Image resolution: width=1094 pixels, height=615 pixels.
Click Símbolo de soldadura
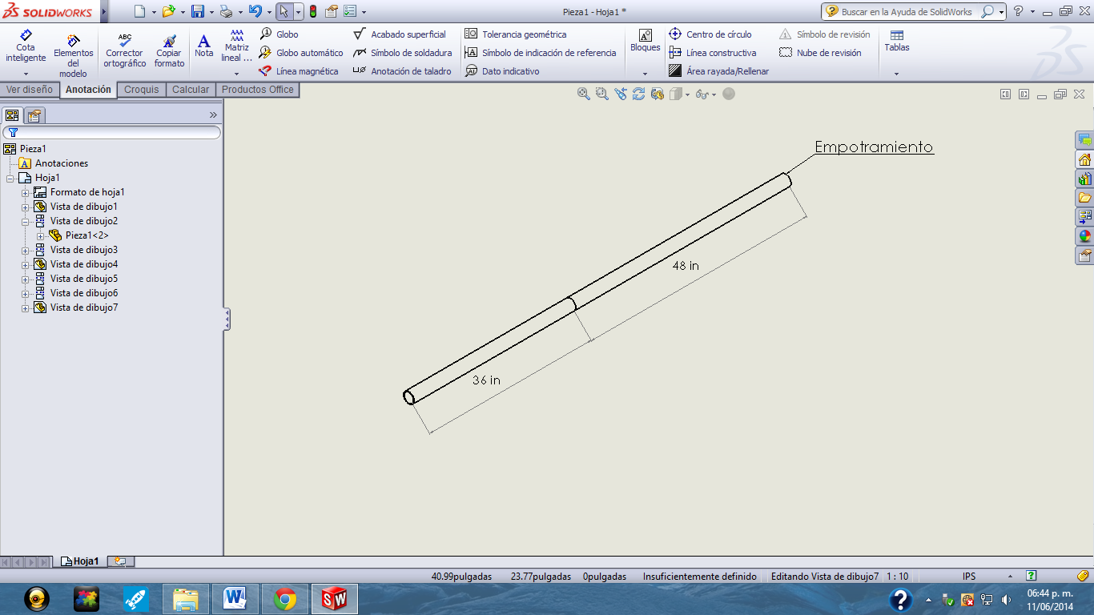[403, 53]
